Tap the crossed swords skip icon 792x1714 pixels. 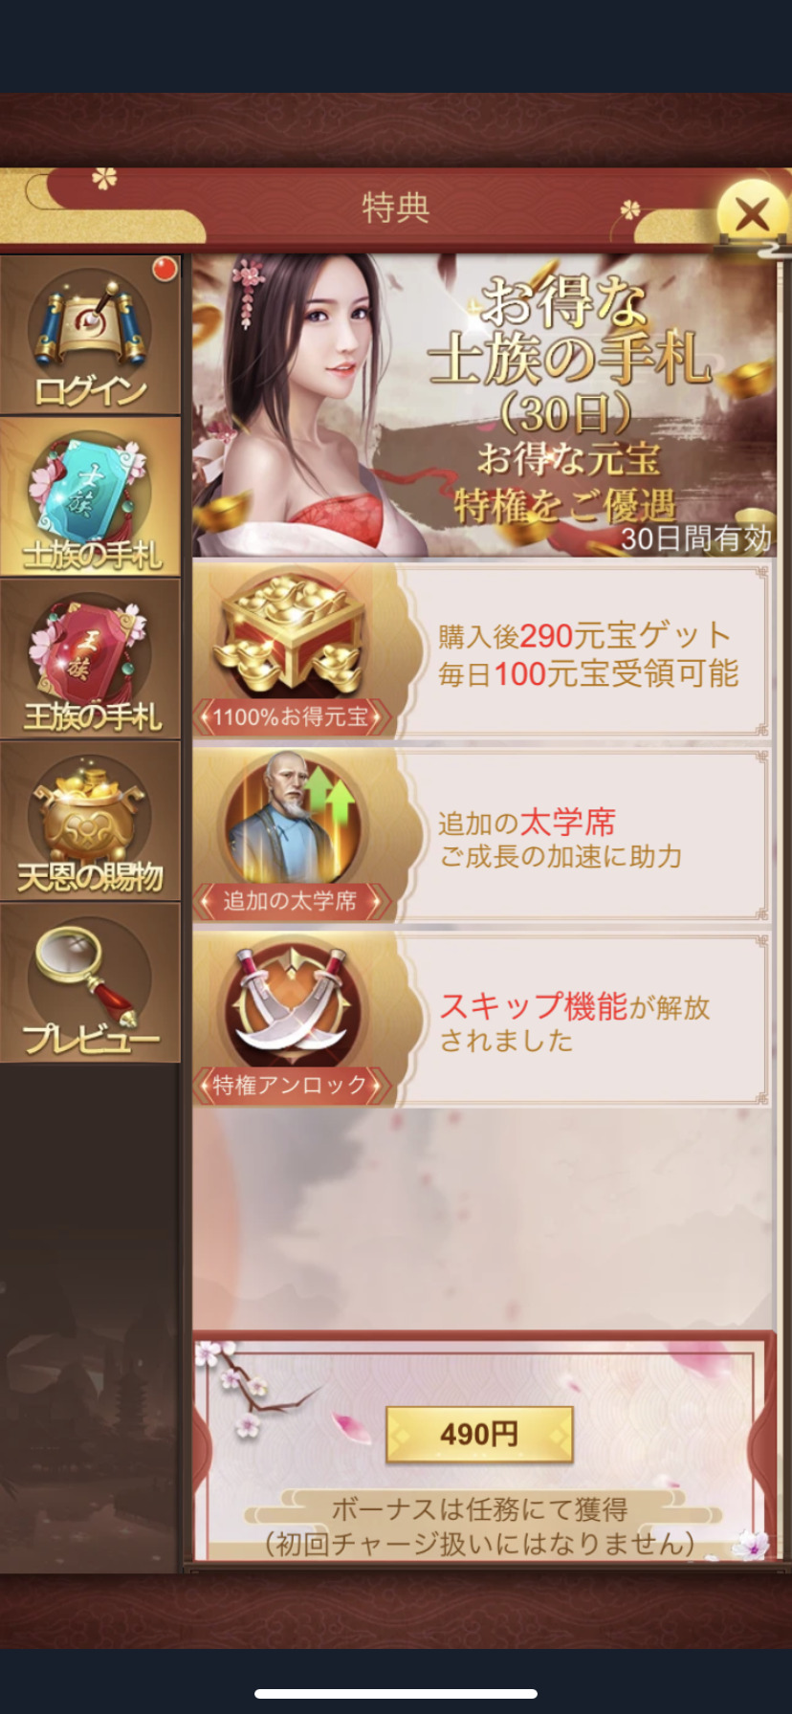click(x=290, y=1003)
